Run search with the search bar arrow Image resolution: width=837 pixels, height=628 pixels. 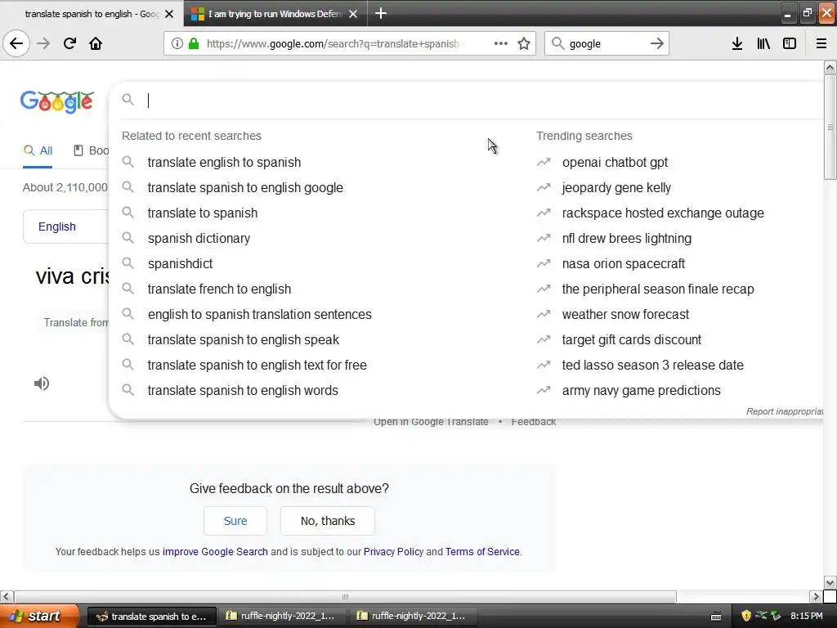[656, 44]
